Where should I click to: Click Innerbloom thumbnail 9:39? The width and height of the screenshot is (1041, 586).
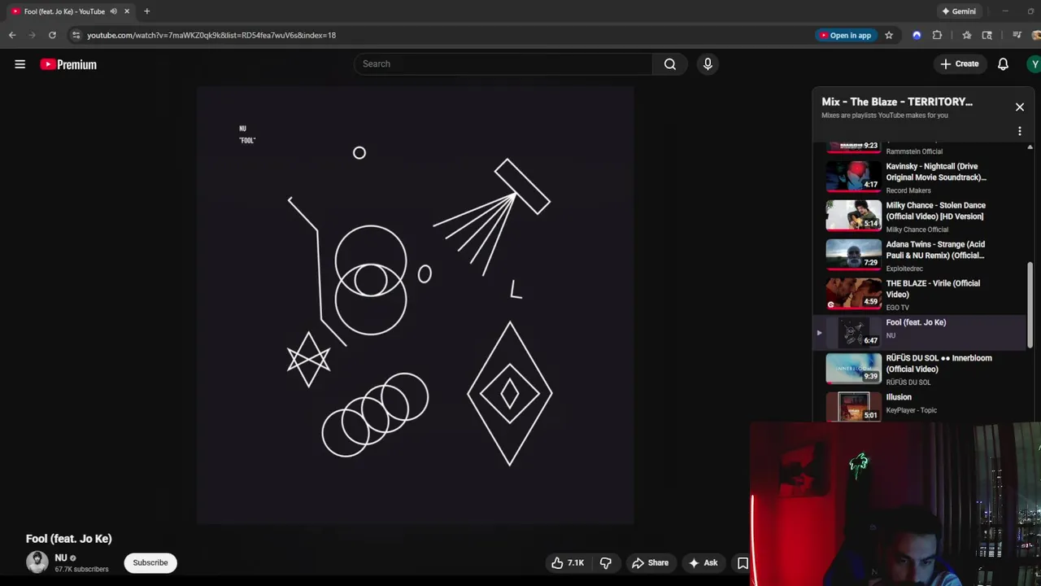point(853,368)
